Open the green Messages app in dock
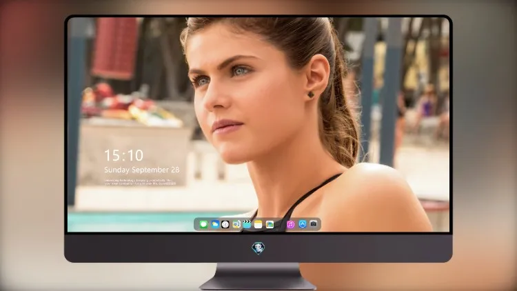Screen dimensions: 517x291 [203, 224]
